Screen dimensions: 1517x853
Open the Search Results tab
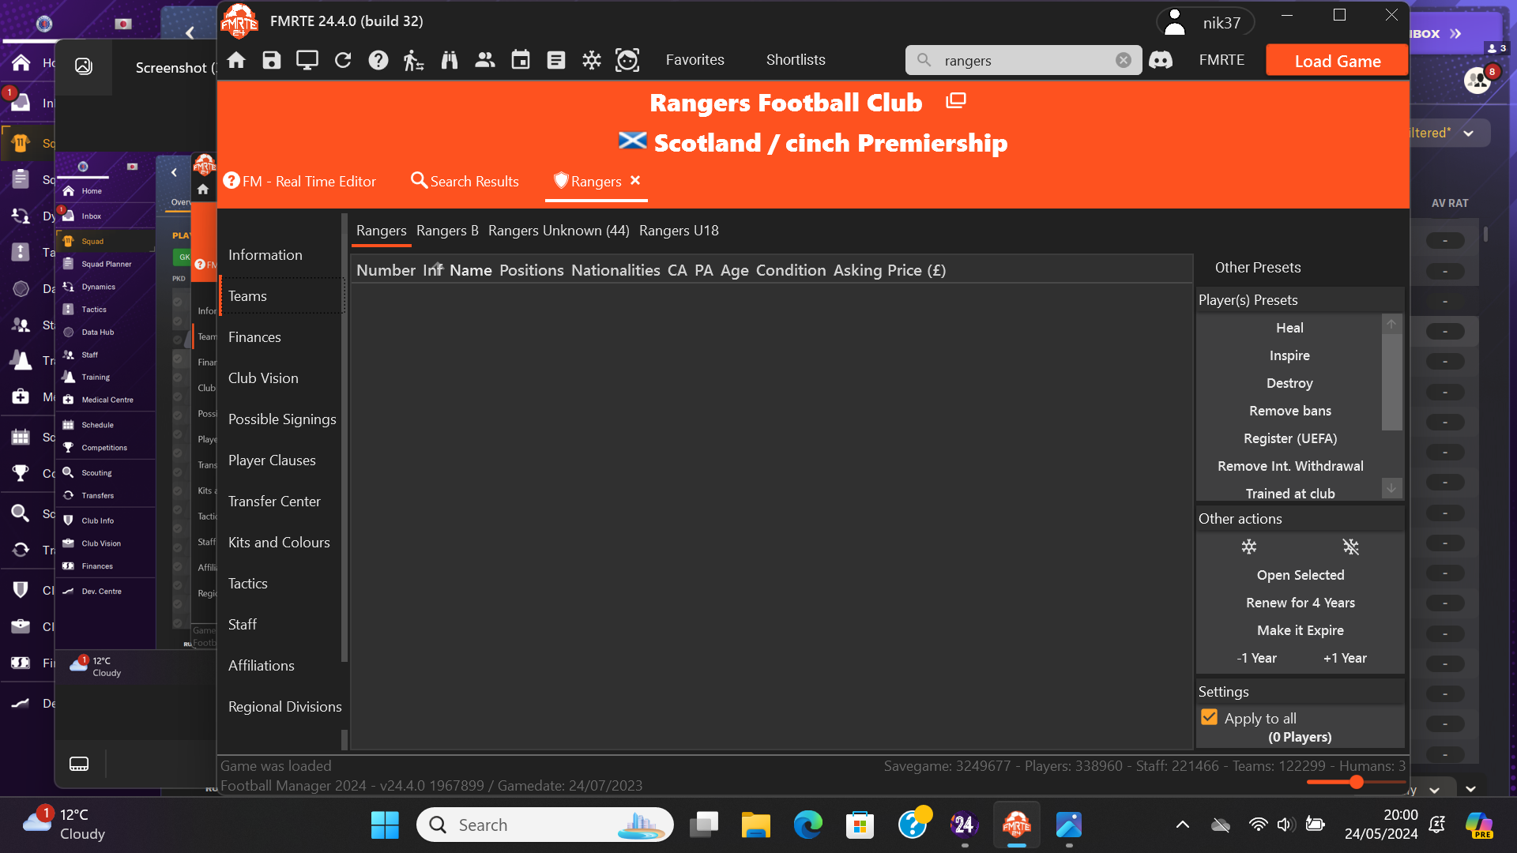tap(465, 181)
